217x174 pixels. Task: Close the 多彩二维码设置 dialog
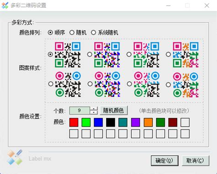[x=207, y=5]
